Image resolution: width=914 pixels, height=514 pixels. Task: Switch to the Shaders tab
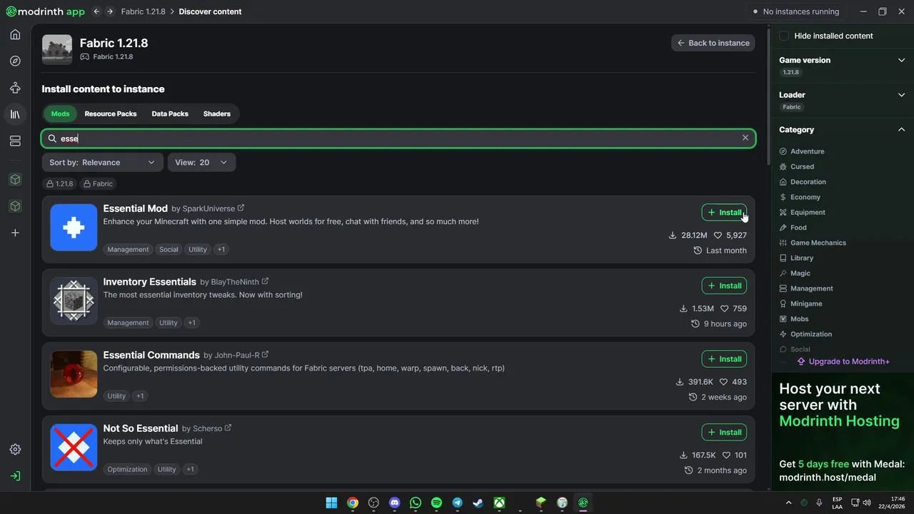217,114
